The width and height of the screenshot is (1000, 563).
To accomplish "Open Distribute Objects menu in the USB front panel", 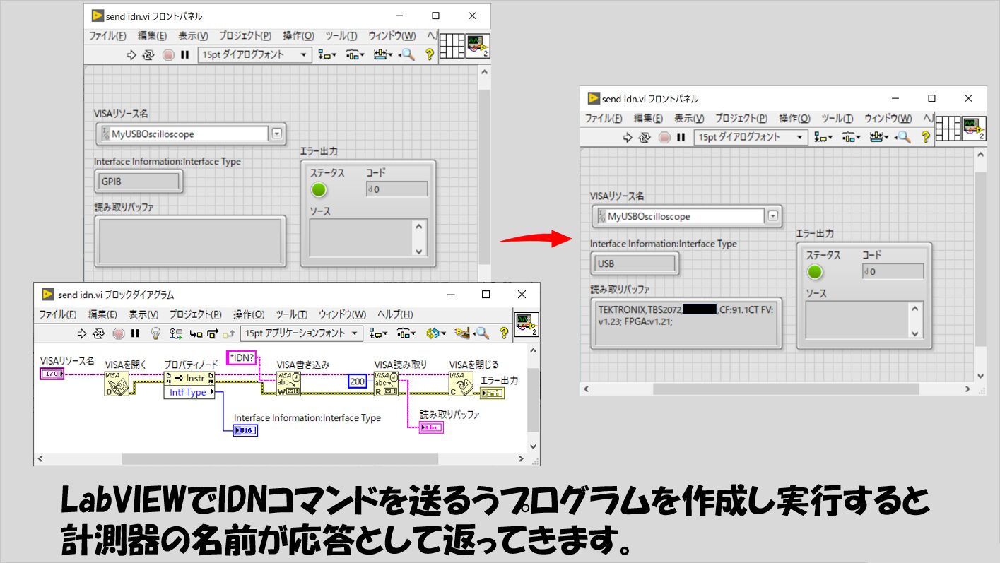I will (x=852, y=137).
